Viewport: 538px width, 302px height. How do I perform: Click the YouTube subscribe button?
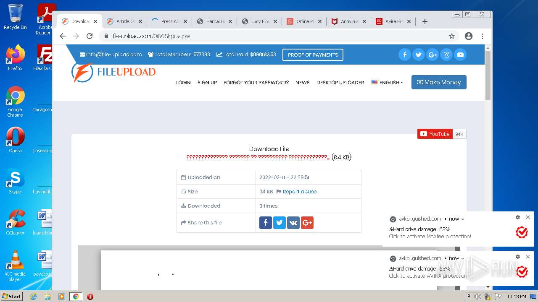pos(435,134)
